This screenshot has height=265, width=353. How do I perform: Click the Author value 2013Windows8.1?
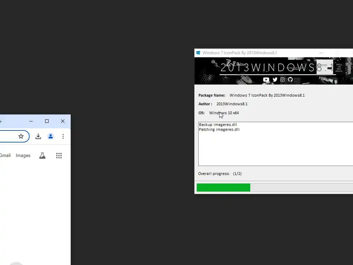tap(232, 104)
